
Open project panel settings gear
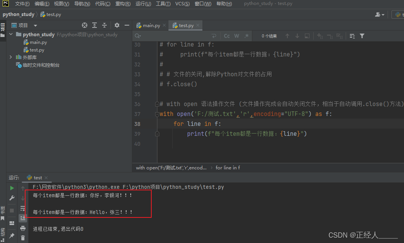pos(117,25)
